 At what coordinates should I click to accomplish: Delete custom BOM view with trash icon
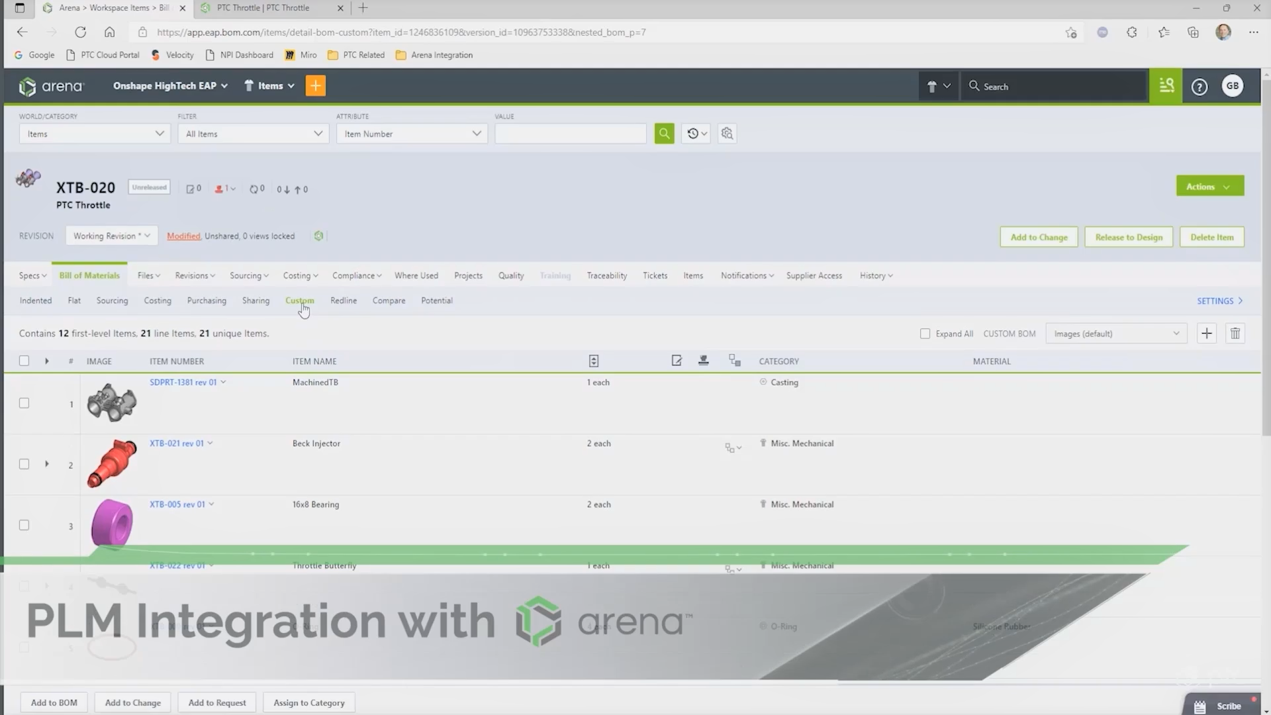pos(1235,334)
